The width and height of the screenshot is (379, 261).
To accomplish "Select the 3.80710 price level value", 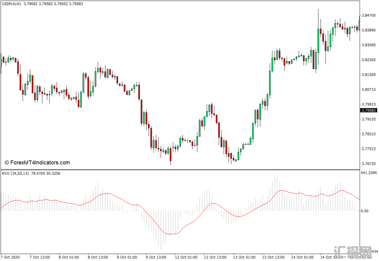I will [369, 90].
